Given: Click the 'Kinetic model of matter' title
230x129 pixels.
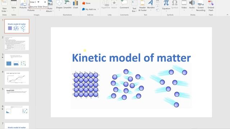Looking at the screenshot, I should [x=132, y=58].
